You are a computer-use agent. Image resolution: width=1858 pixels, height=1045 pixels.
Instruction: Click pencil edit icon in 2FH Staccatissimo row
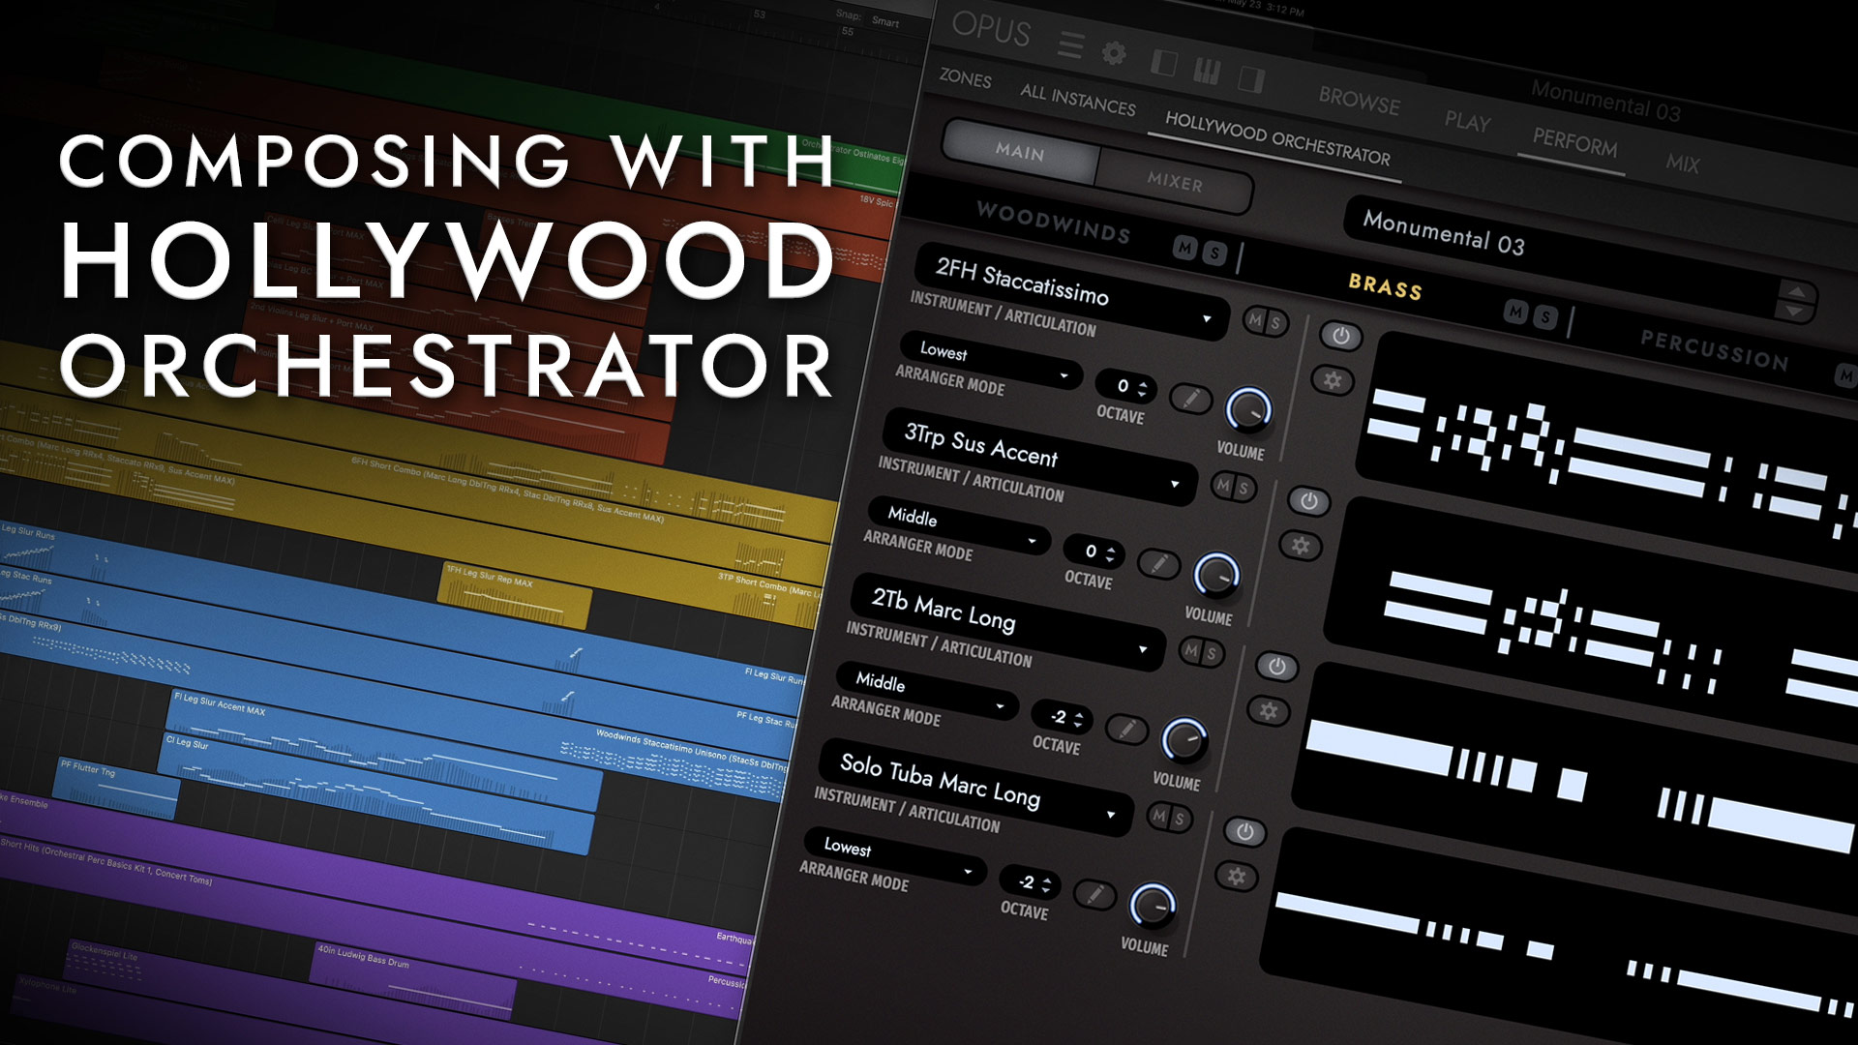[1191, 398]
